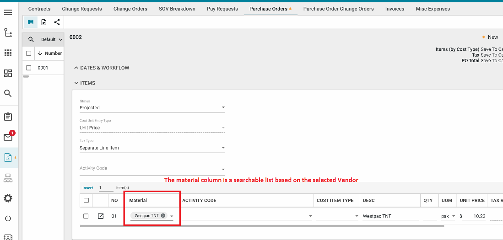This screenshot has height=240, width=503.
Task: Open the Change Orders tab
Action: coord(130,9)
